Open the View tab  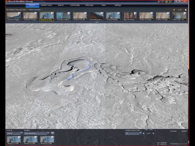pos(104,5)
